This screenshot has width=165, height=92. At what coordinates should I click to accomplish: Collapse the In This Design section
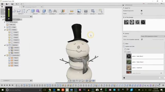(123, 17)
